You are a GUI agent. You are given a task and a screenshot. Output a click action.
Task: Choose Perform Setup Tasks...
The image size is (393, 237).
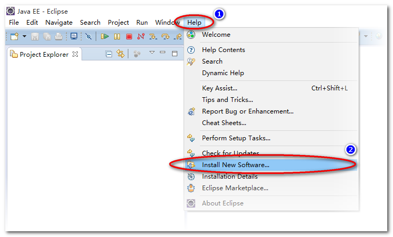tap(271, 138)
